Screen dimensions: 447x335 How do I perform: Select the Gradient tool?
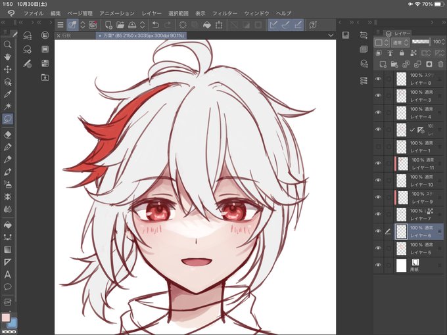click(8, 250)
